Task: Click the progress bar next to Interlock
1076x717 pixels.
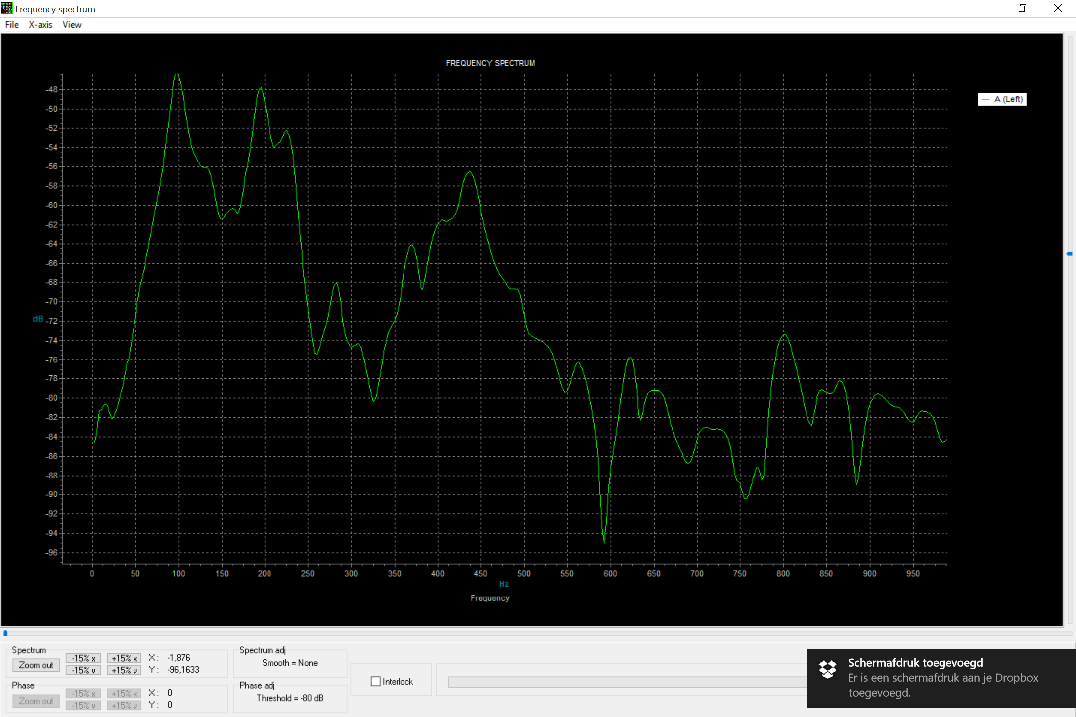Action: click(x=627, y=682)
